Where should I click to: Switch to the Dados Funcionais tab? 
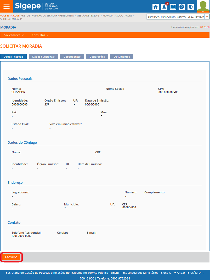[x=43, y=57]
